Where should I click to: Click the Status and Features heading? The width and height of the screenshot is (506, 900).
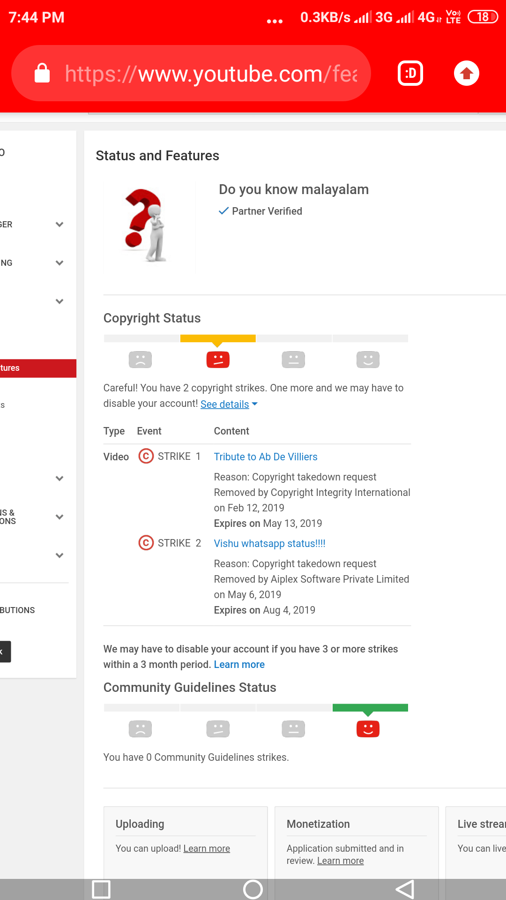click(157, 156)
